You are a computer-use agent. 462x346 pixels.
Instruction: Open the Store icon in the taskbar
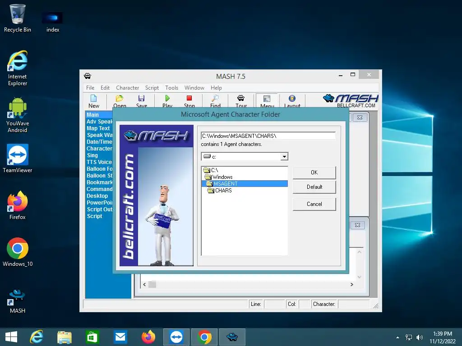pyautogui.click(x=92, y=337)
